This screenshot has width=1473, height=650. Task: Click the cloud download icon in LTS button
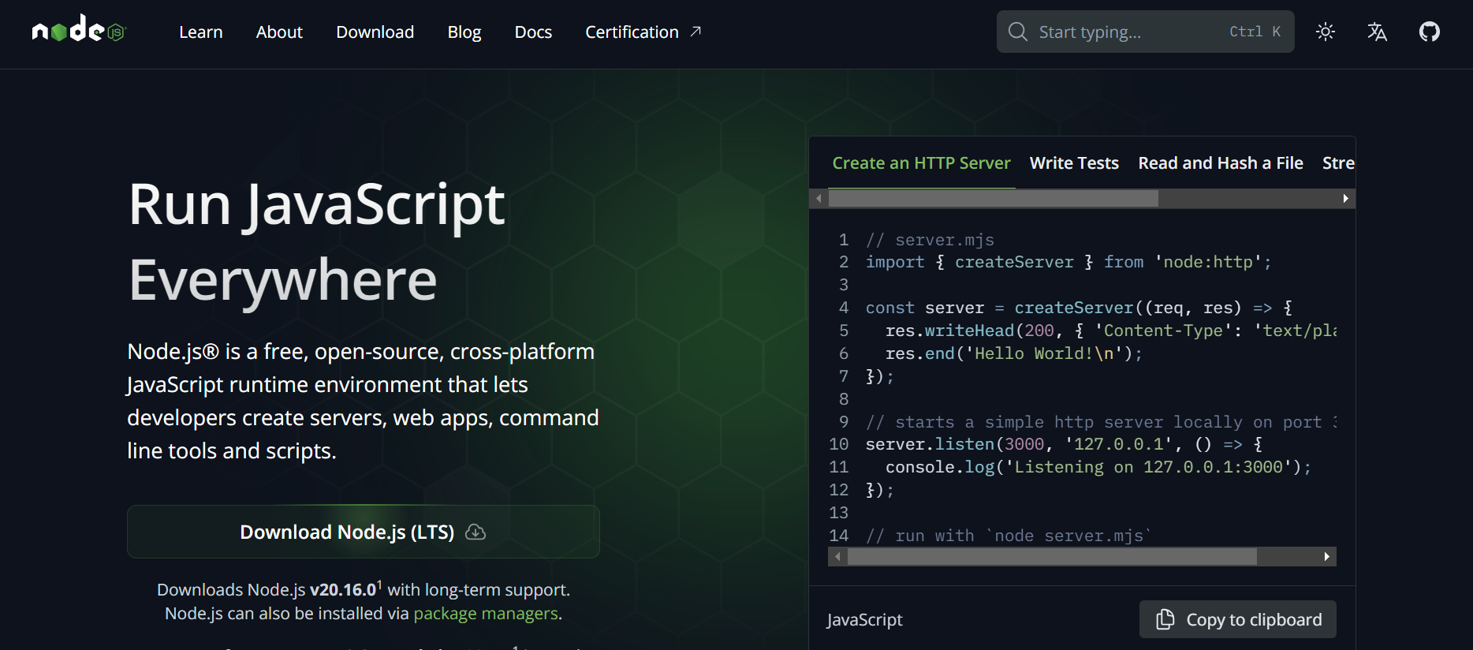point(475,532)
